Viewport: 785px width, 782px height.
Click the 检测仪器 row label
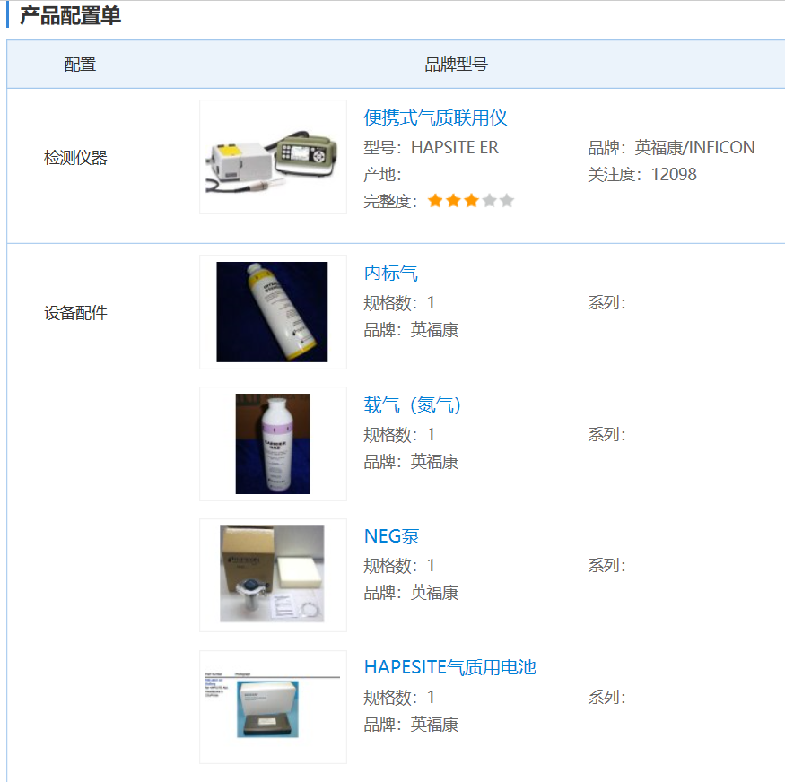tap(75, 158)
